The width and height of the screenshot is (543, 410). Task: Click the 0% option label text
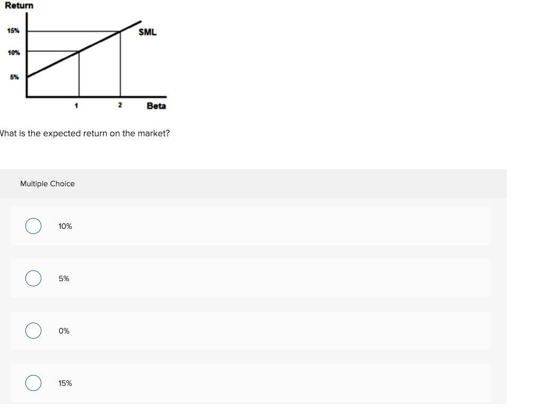coord(64,330)
